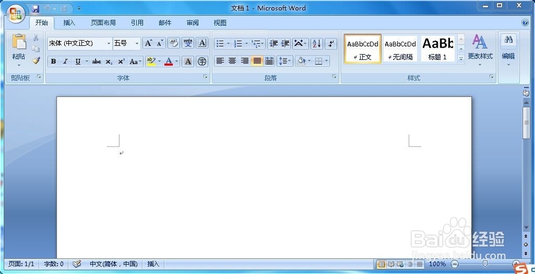Switch to the 插入 tab

pyautogui.click(x=69, y=23)
